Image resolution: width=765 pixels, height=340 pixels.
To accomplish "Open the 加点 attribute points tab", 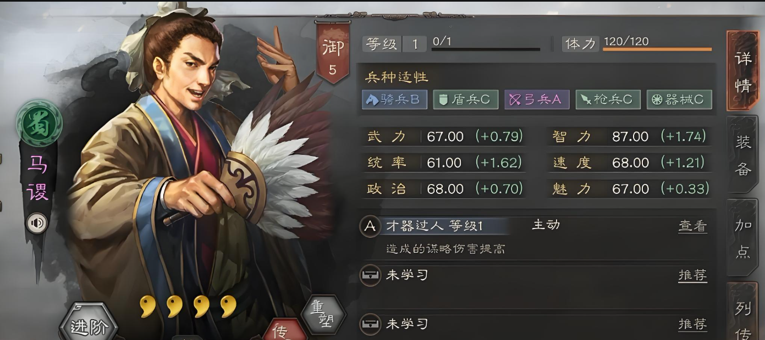I will tap(742, 237).
